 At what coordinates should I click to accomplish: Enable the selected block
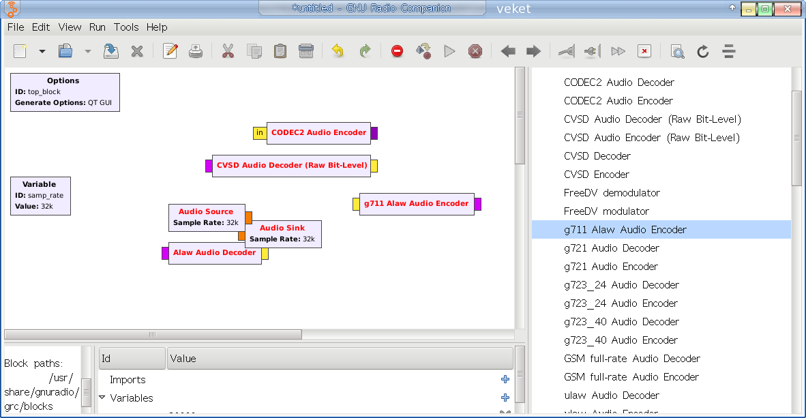pyautogui.click(x=566, y=51)
